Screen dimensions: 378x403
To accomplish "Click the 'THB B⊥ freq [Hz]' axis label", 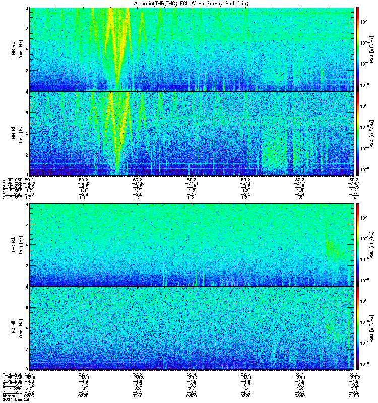I will [x=17, y=49].
